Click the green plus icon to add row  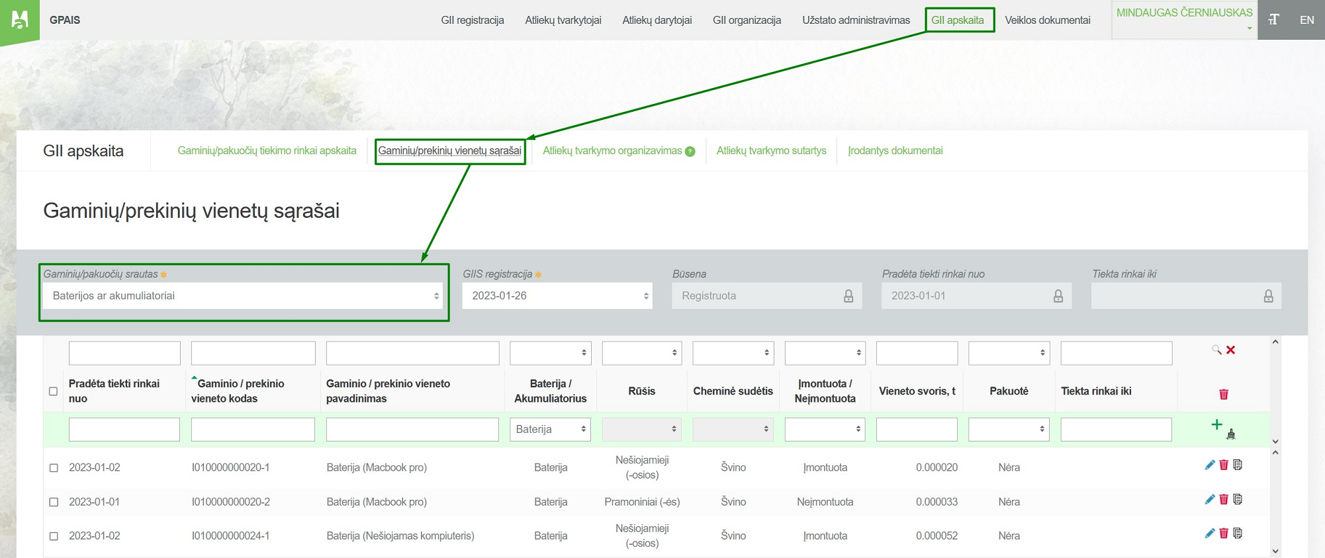(x=1216, y=426)
